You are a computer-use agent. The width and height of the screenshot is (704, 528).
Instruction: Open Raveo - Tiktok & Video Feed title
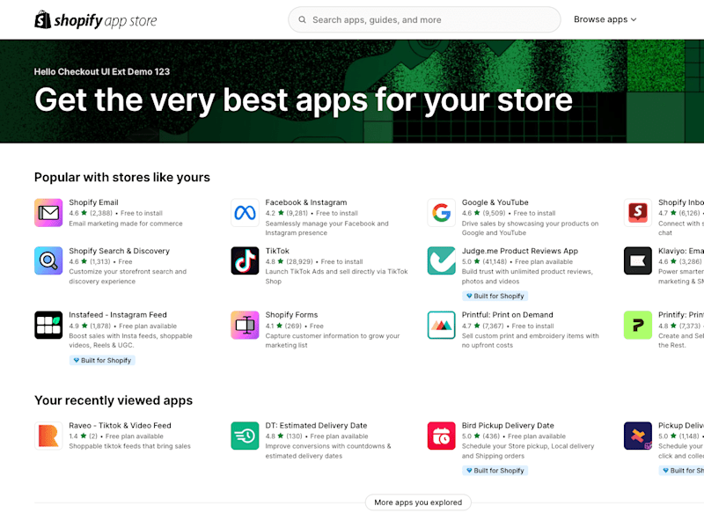(x=120, y=425)
